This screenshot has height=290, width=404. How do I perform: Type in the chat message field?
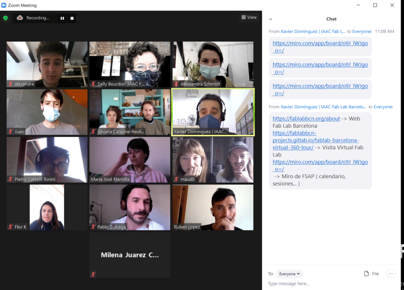point(327,283)
